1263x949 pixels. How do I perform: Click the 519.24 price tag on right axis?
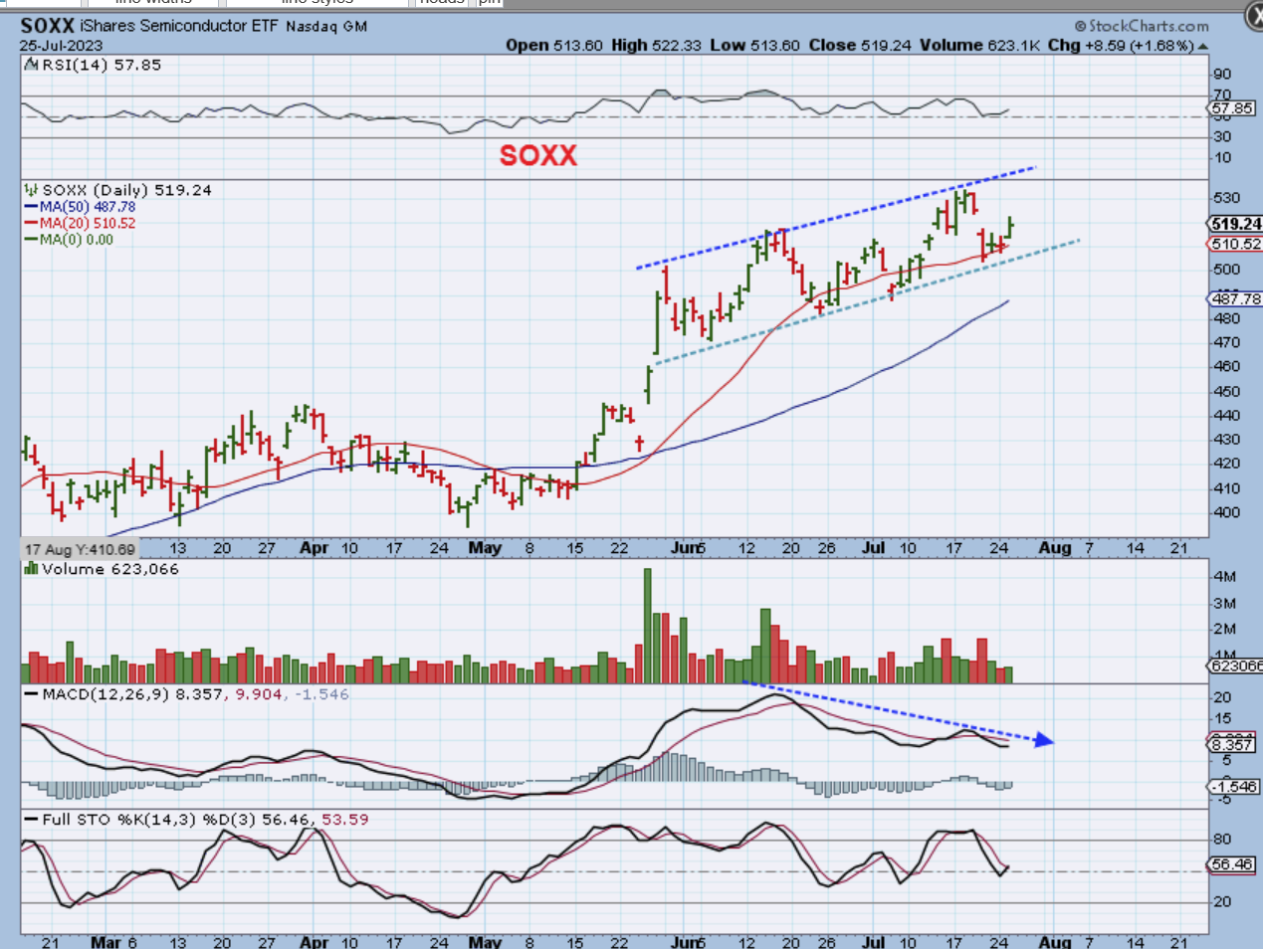coord(1236,224)
